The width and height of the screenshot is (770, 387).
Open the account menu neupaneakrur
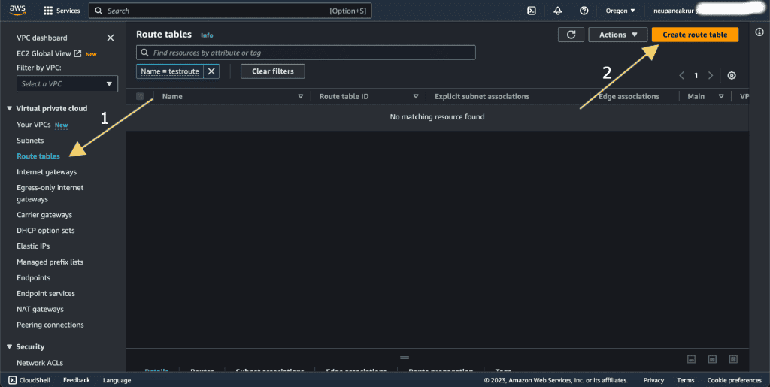pyautogui.click(x=673, y=11)
